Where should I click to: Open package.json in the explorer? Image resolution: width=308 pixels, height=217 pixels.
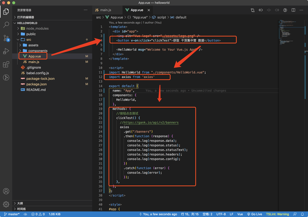pyautogui.click(x=37, y=84)
